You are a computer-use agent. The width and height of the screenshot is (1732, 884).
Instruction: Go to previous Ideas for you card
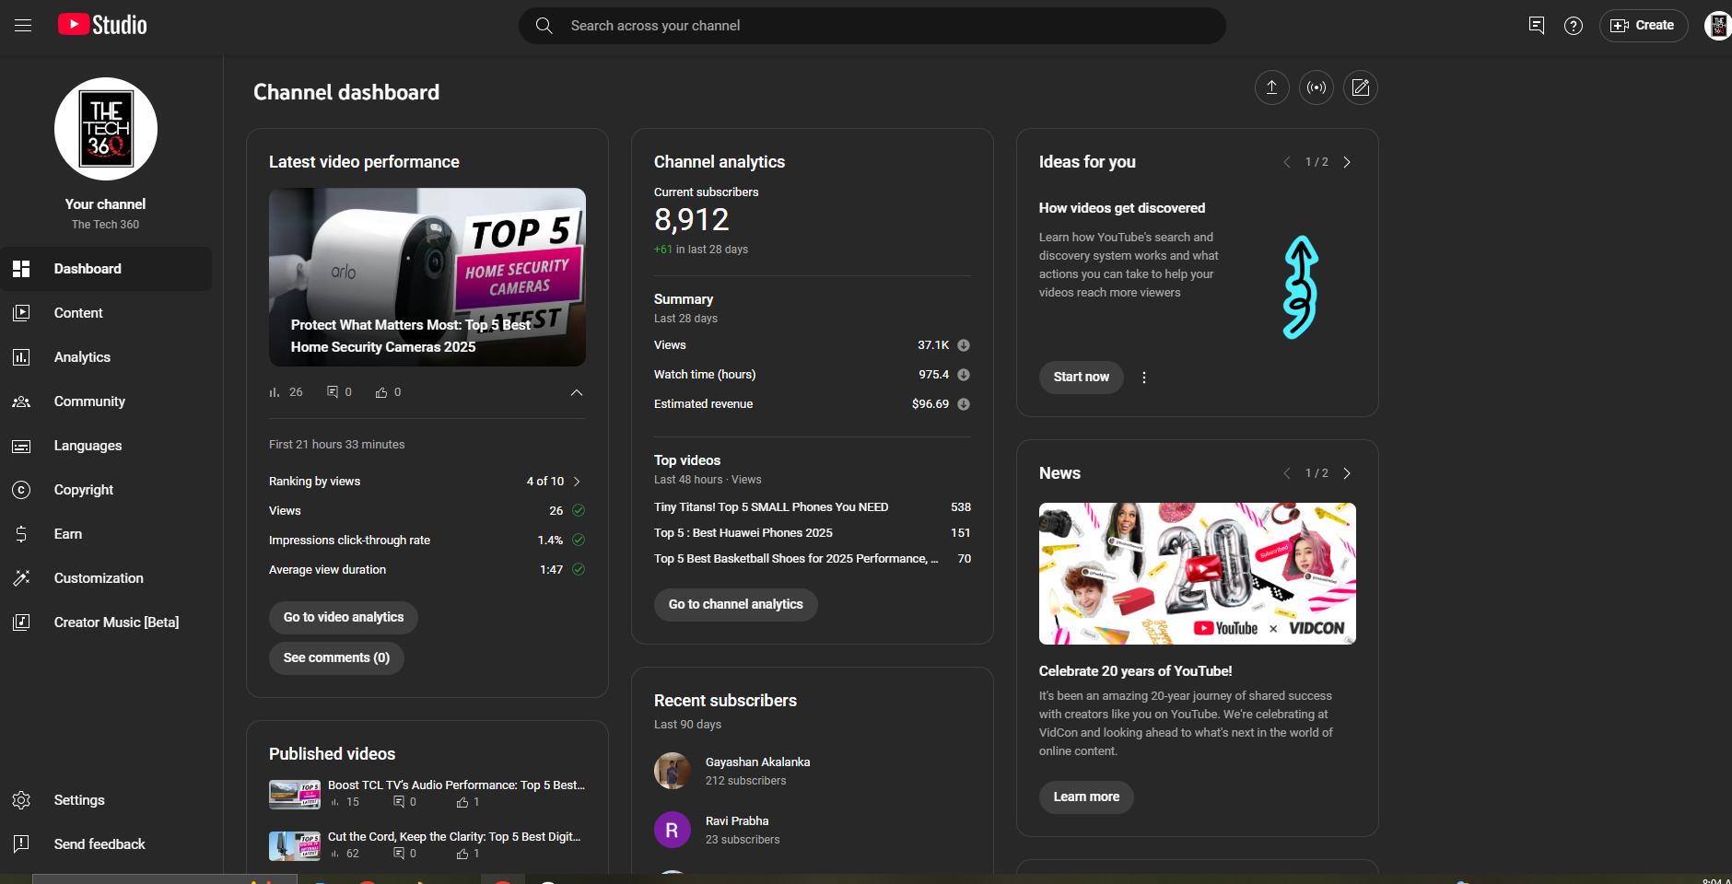coord(1287,162)
